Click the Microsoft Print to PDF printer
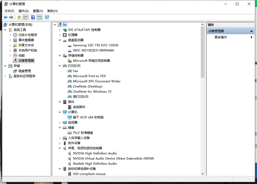The height and width of the screenshot is (184, 257). (x=89, y=76)
